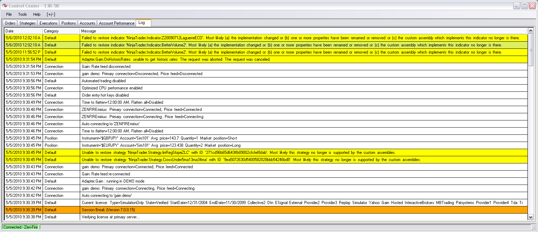Screen dimensions: 538x232
Task: Select the $EURJPY position row
Action: pos(266,145)
